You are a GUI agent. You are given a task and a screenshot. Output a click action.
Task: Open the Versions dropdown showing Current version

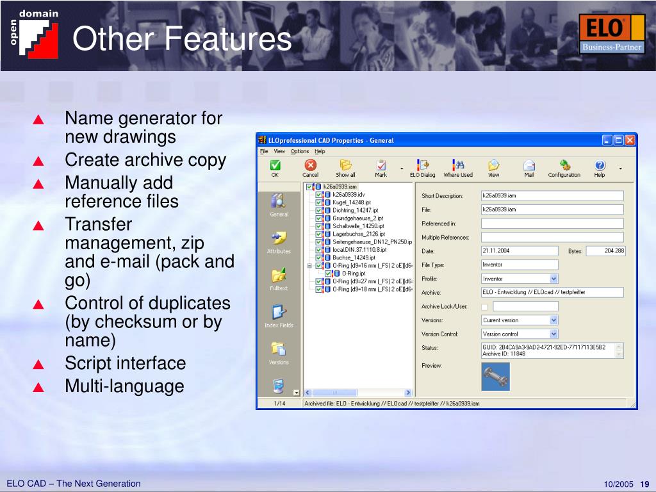[553, 320]
